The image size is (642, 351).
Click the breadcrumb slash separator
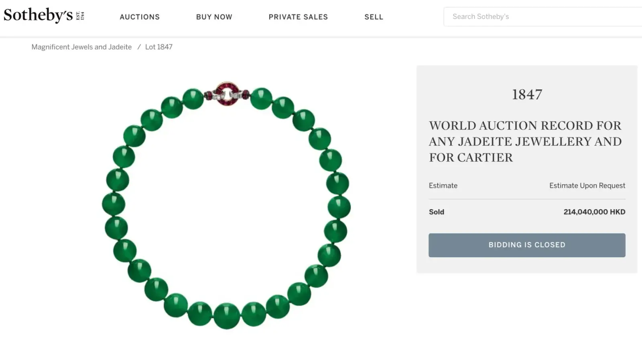139,47
